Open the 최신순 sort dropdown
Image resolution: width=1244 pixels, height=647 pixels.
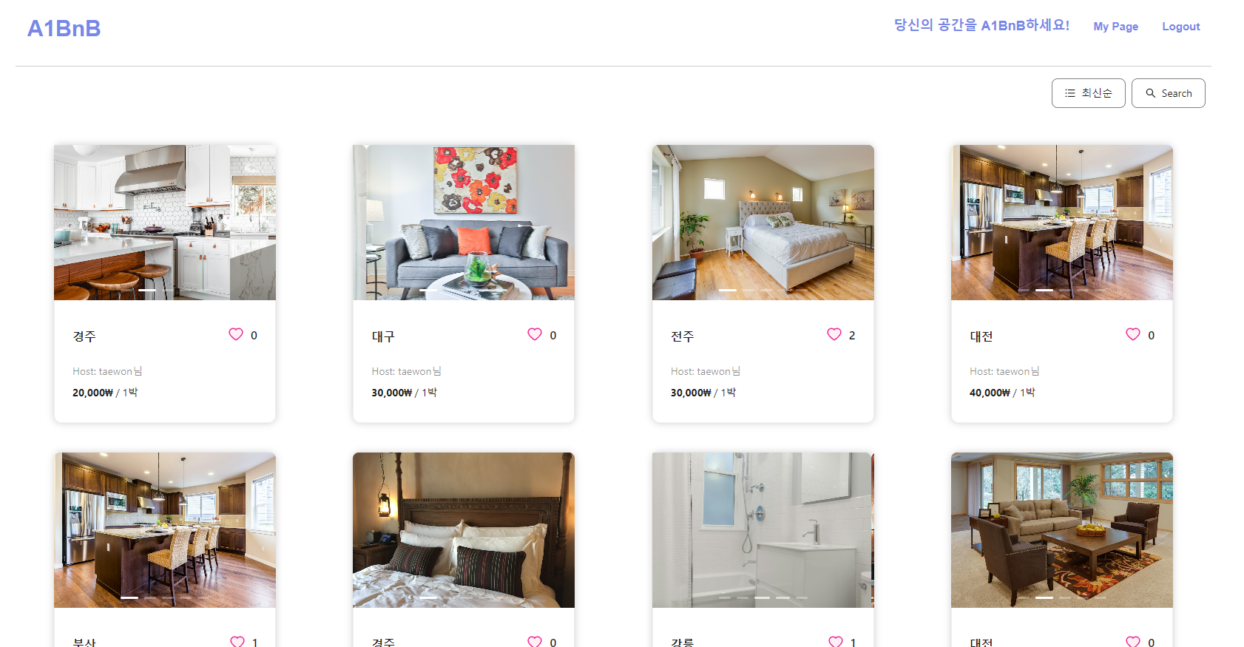pyautogui.click(x=1089, y=93)
